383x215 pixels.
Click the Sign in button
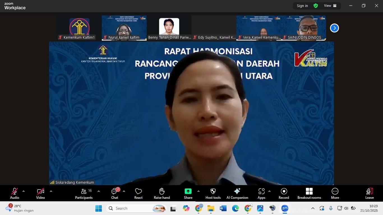click(x=302, y=6)
